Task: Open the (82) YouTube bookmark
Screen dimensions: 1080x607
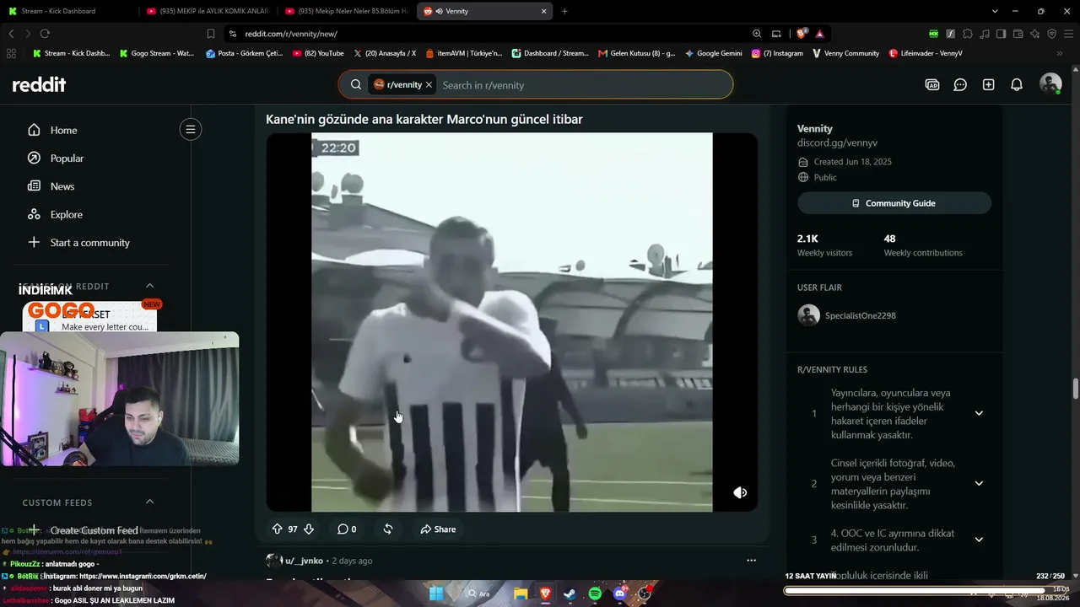Action: [318, 53]
